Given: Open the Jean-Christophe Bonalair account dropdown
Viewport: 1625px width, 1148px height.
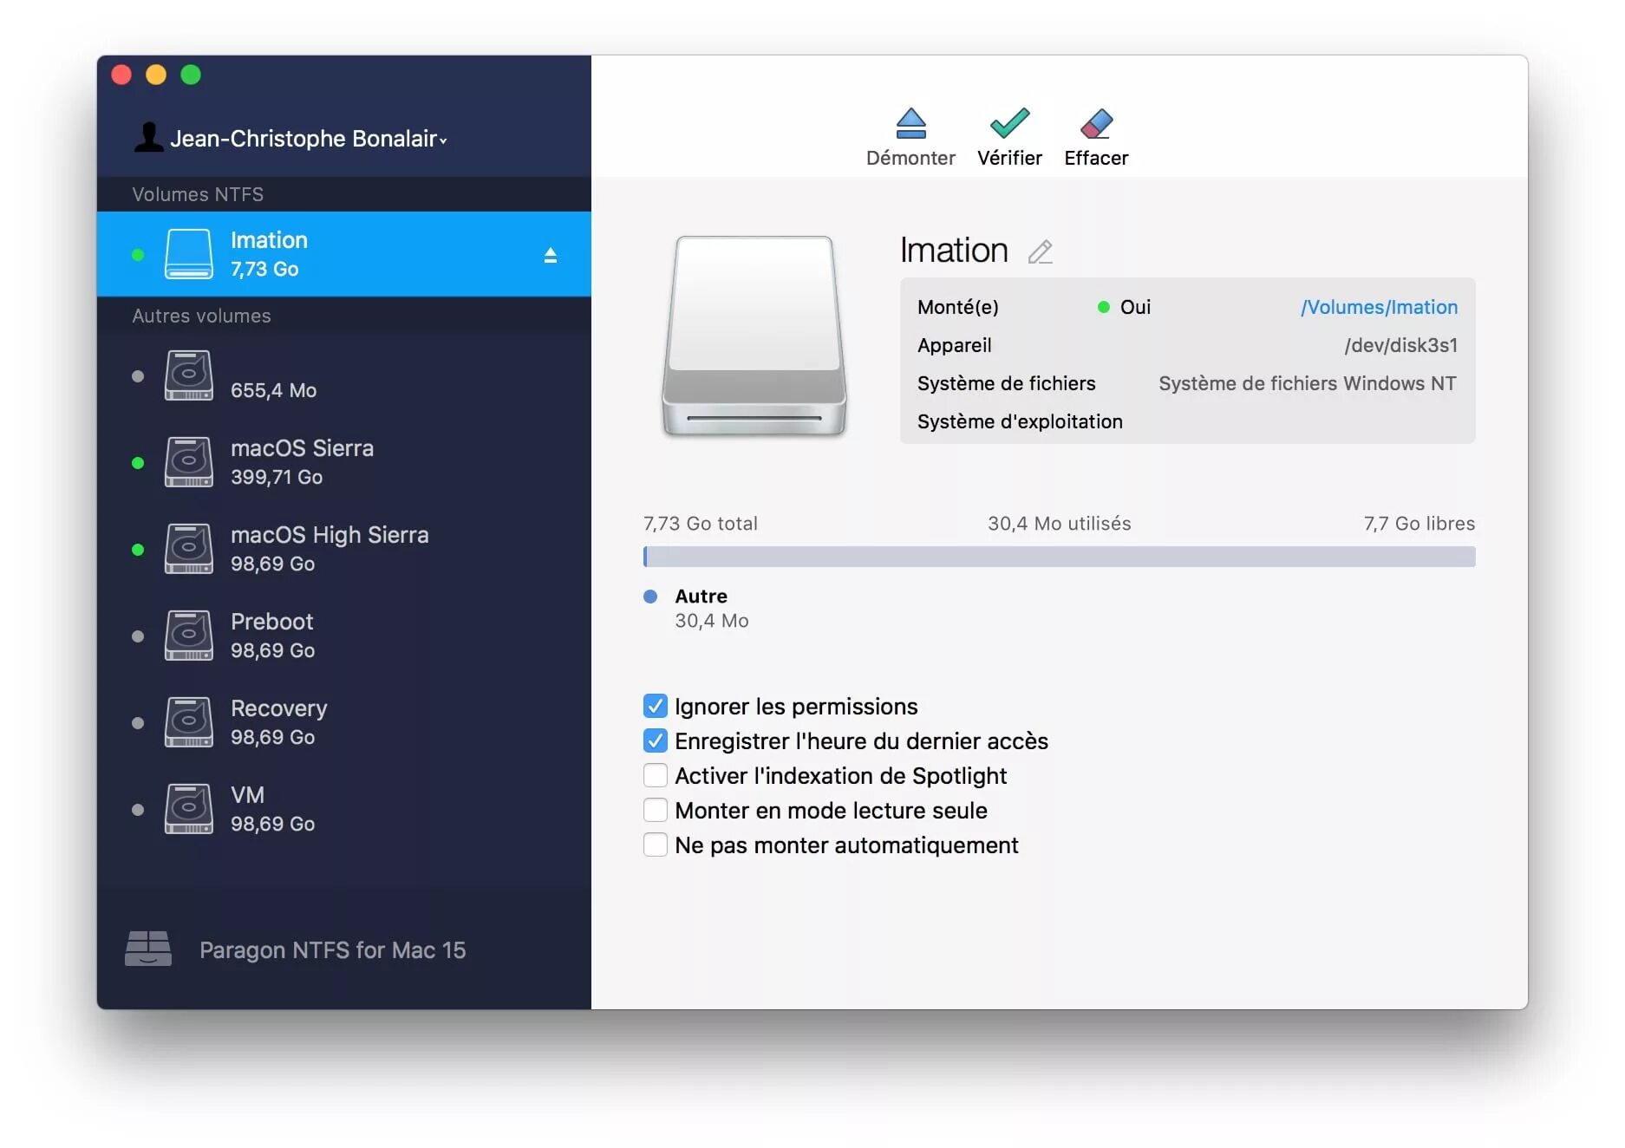Looking at the screenshot, I should coord(308,139).
